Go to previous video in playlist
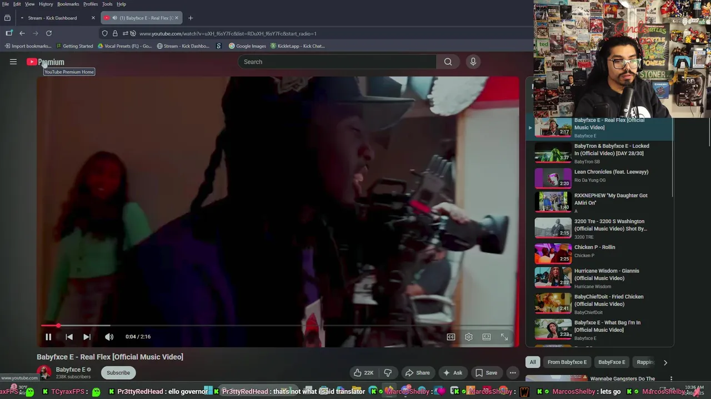711x399 pixels. coord(69,336)
